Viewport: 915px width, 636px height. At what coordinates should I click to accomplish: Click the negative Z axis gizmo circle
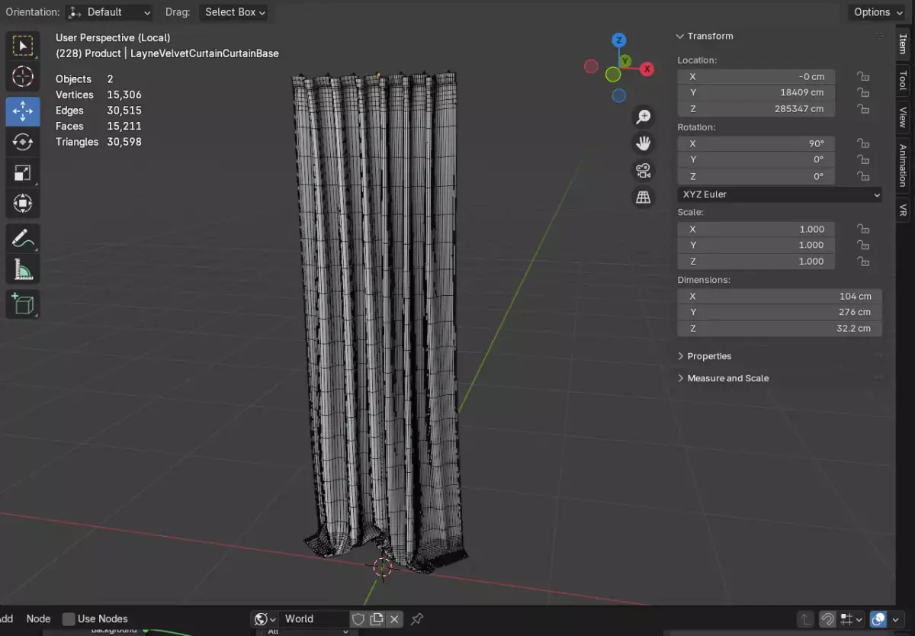tap(619, 95)
